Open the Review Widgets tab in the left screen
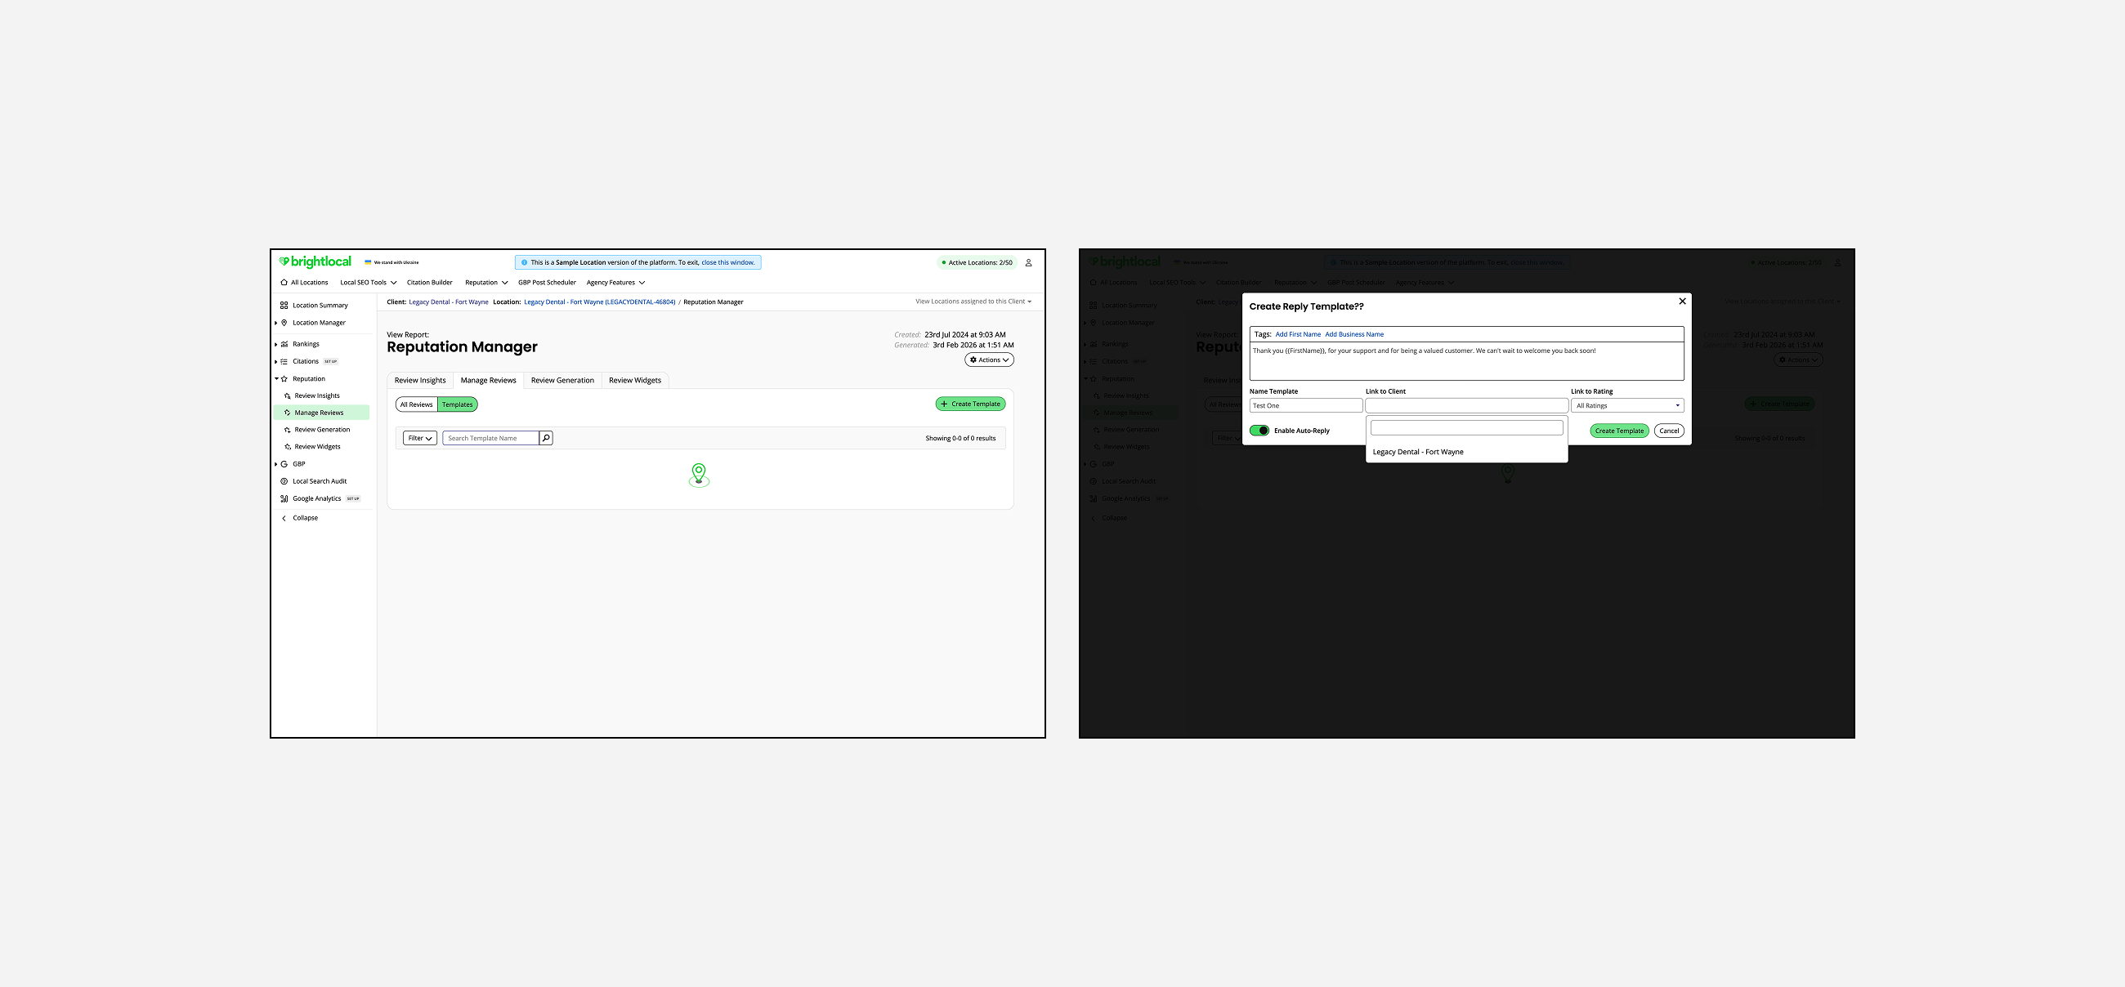 635,380
